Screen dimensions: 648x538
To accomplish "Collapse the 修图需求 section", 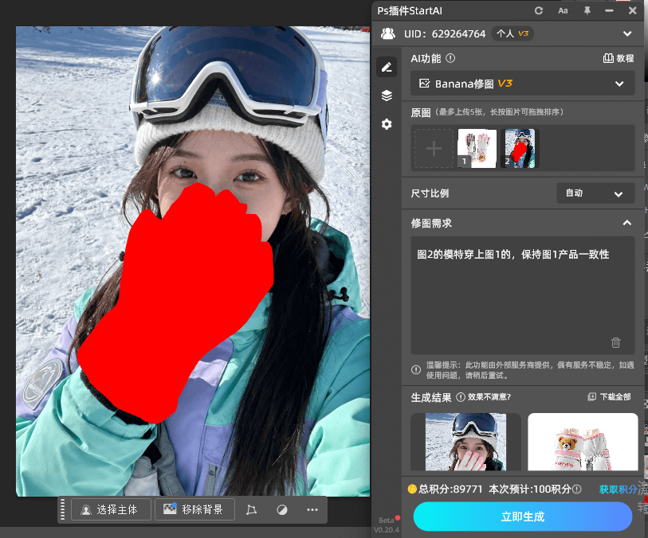I will pyautogui.click(x=626, y=223).
